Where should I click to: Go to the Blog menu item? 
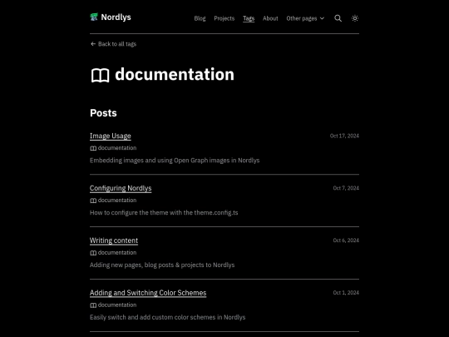[200, 18]
